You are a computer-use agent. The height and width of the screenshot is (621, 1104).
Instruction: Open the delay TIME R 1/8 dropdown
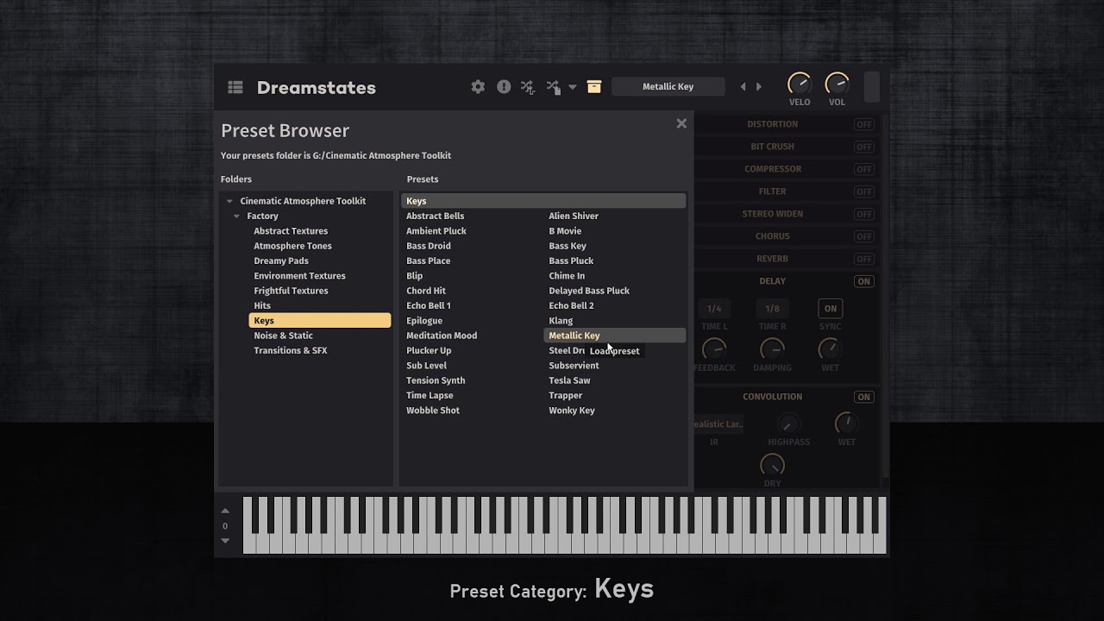pyautogui.click(x=772, y=308)
